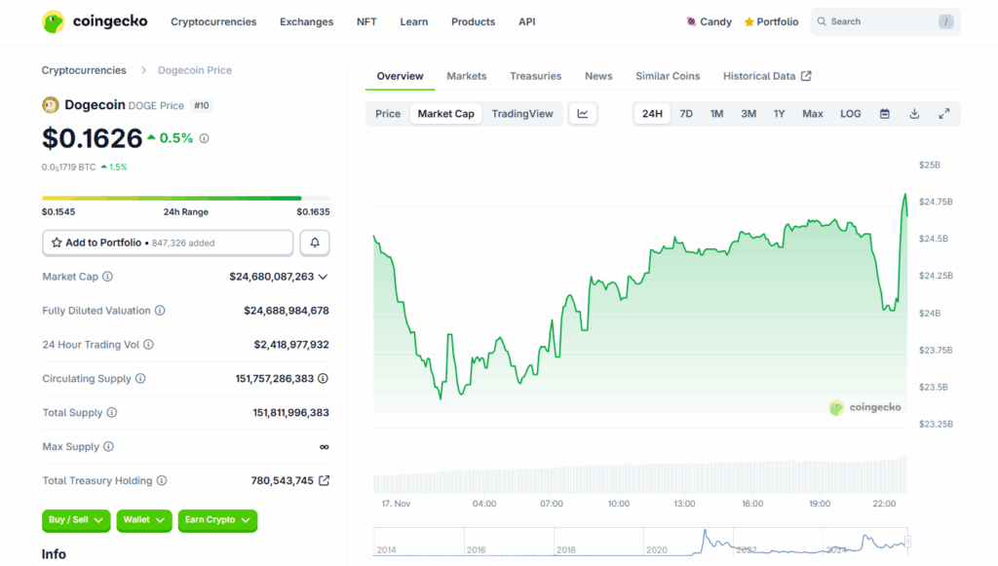The height and width of the screenshot is (566, 998).
Task: Open the Earn Crypto dropdown
Action: (x=220, y=520)
